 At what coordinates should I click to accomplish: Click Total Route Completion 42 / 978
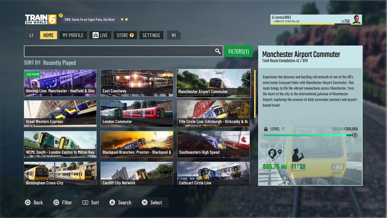285,61
